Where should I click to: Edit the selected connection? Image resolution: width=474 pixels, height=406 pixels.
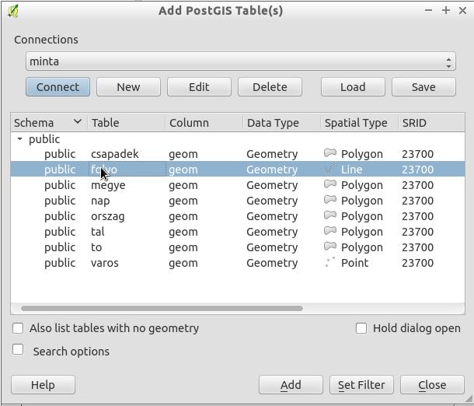[x=199, y=87]
